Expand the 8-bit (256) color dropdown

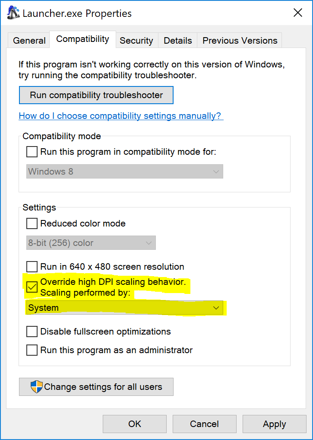[x=91, y=243]
